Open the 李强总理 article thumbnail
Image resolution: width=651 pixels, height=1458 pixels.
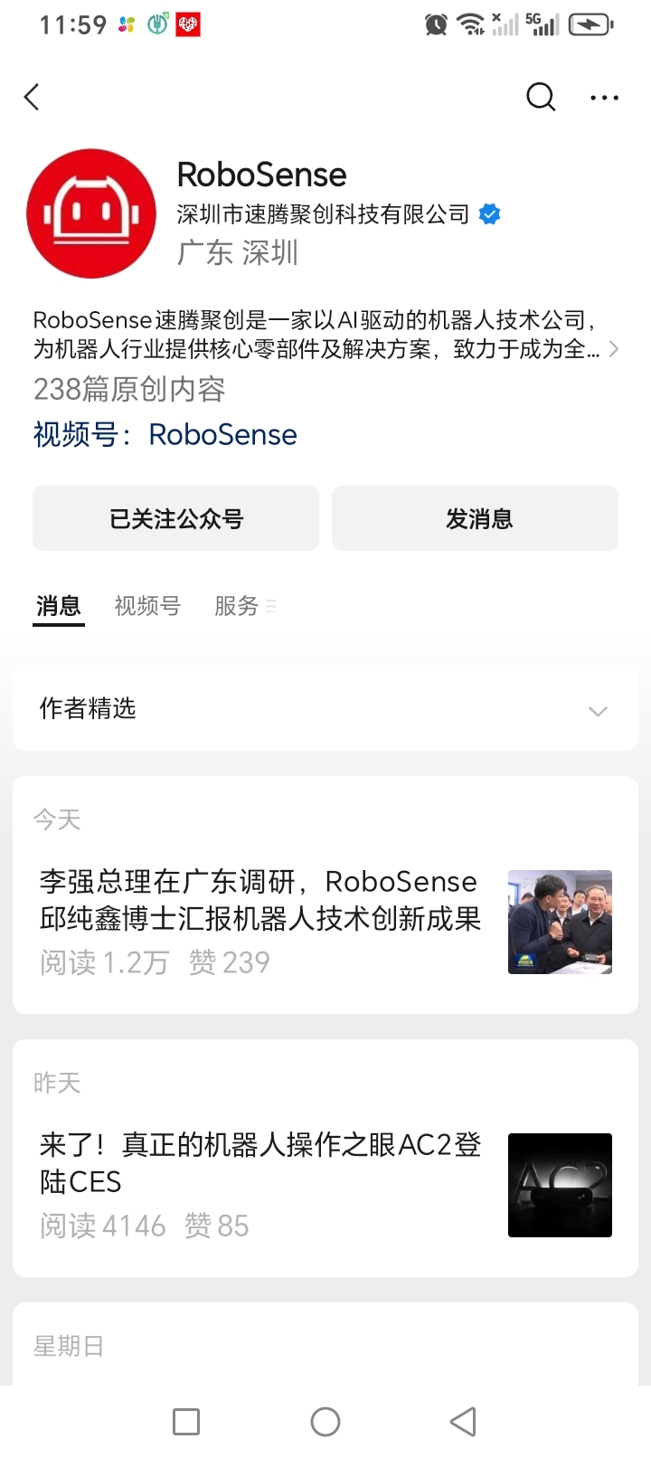pos(560,922)
